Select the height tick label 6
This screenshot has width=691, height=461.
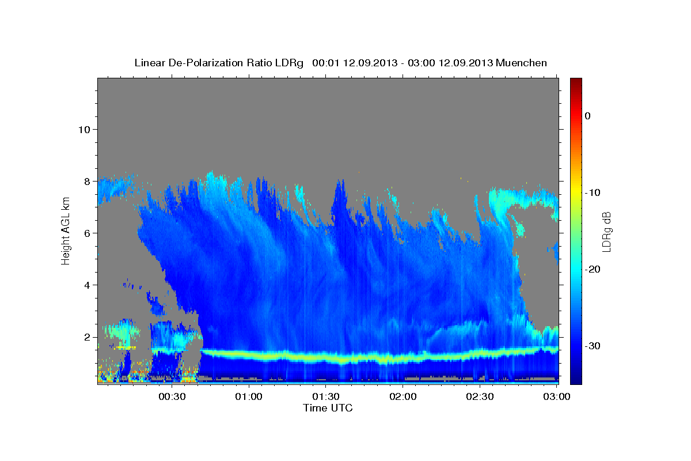click(x=88, y=233)
